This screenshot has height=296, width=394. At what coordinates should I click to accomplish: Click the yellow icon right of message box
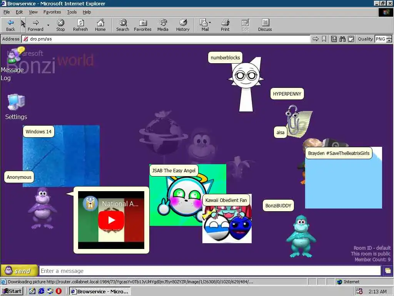click(x=388, y=271)
